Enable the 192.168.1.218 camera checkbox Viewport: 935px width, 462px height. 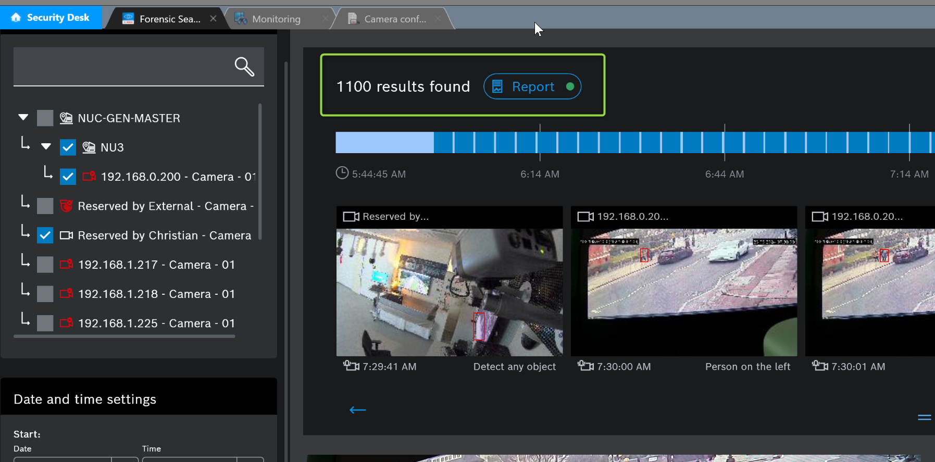pos(45,294)
